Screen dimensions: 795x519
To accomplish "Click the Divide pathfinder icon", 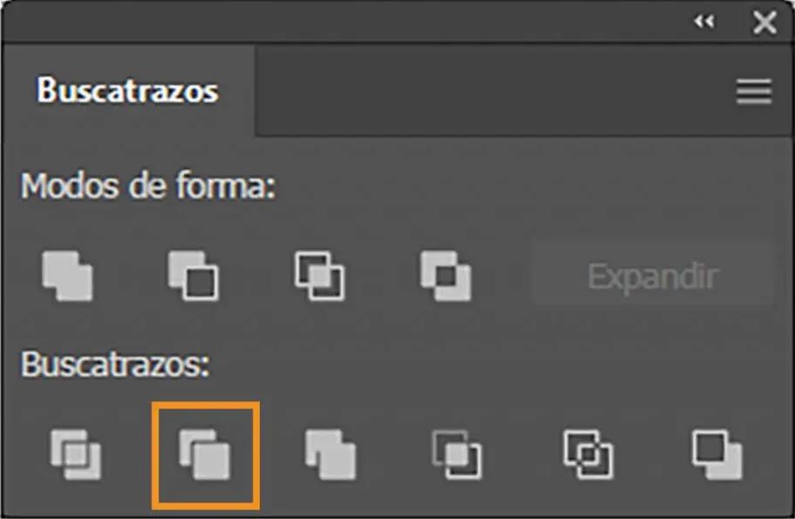I will (x=76, y=455).
